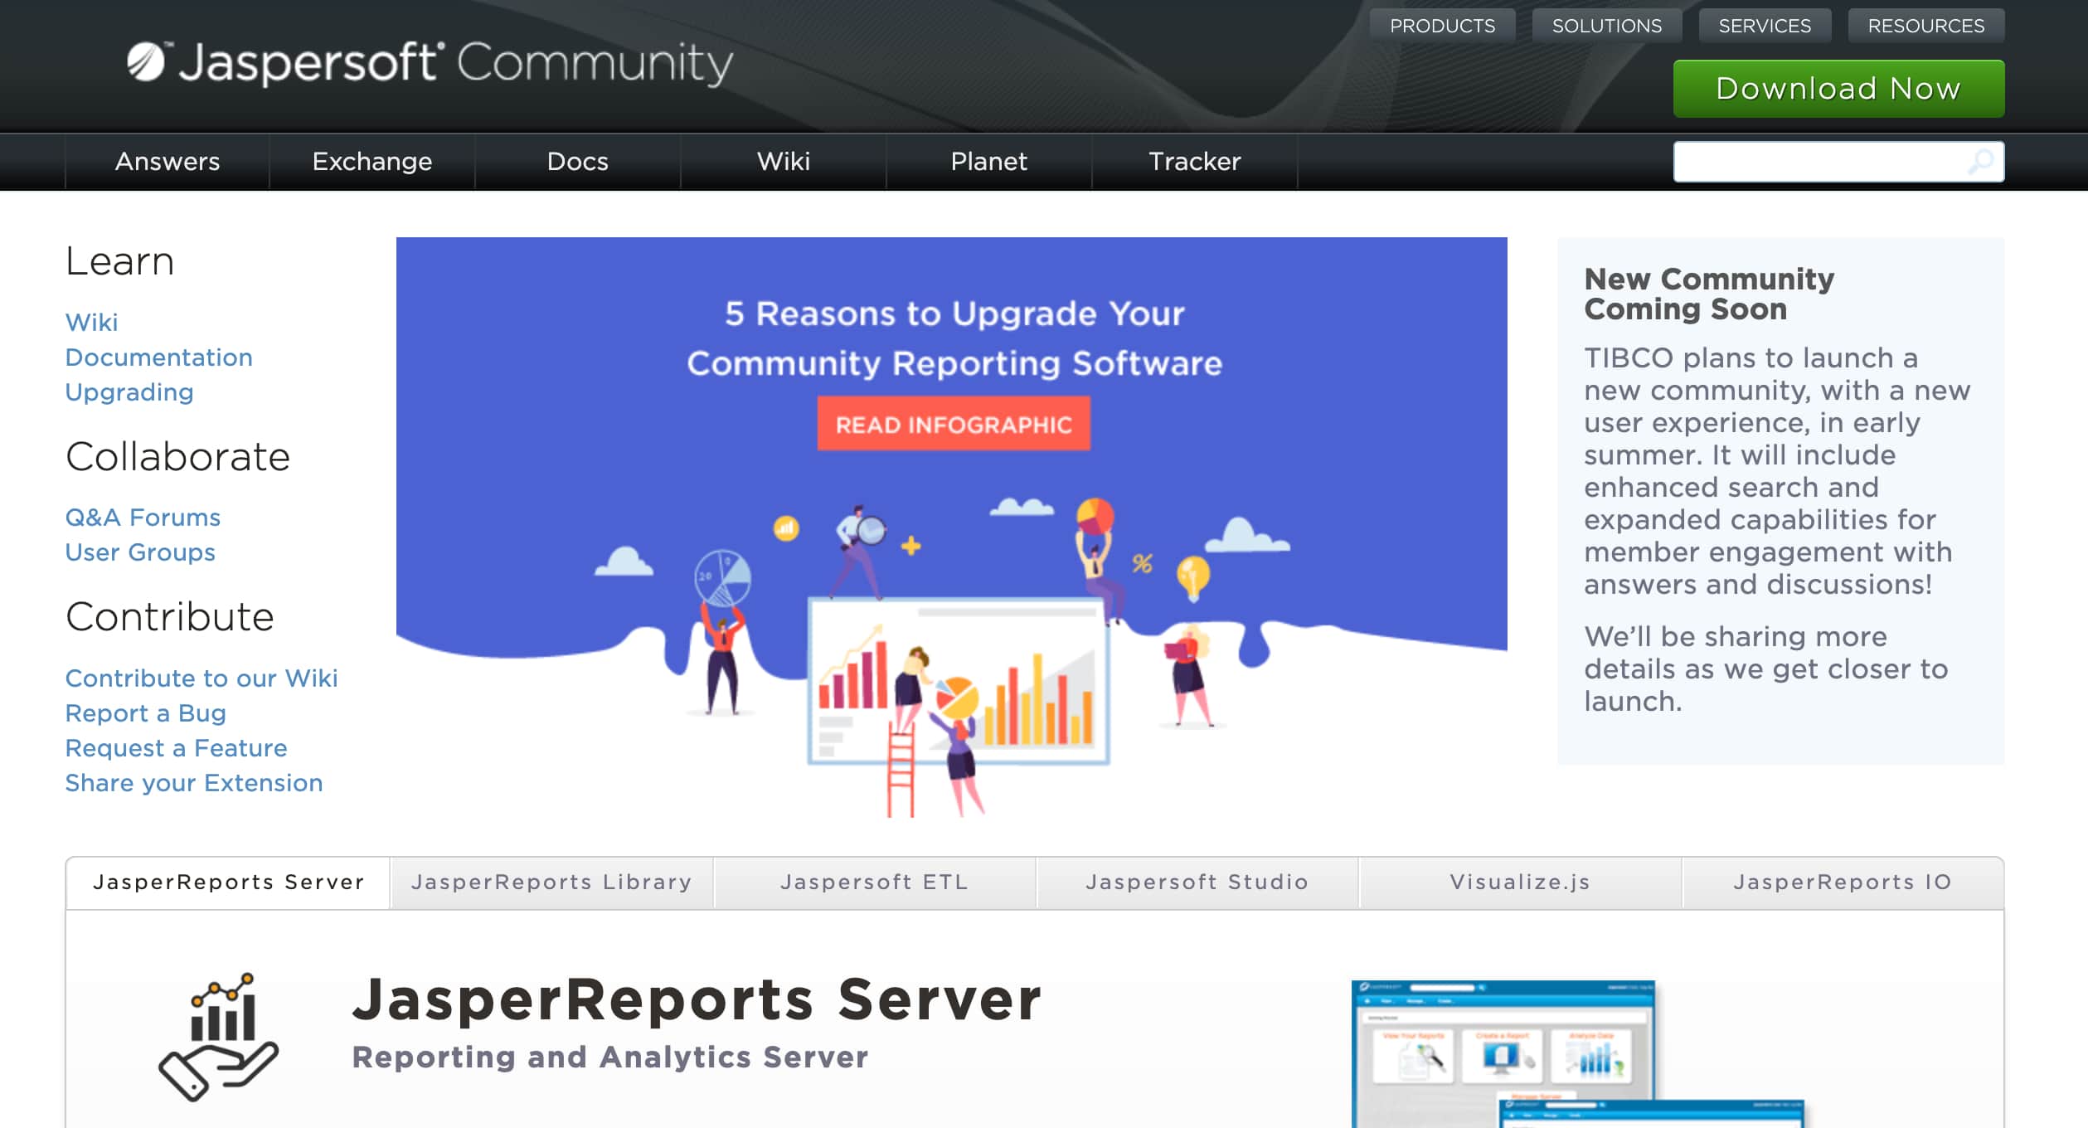Click the search magnifier icon
Screen dimensions: 2088x1128
point(1981,161)
